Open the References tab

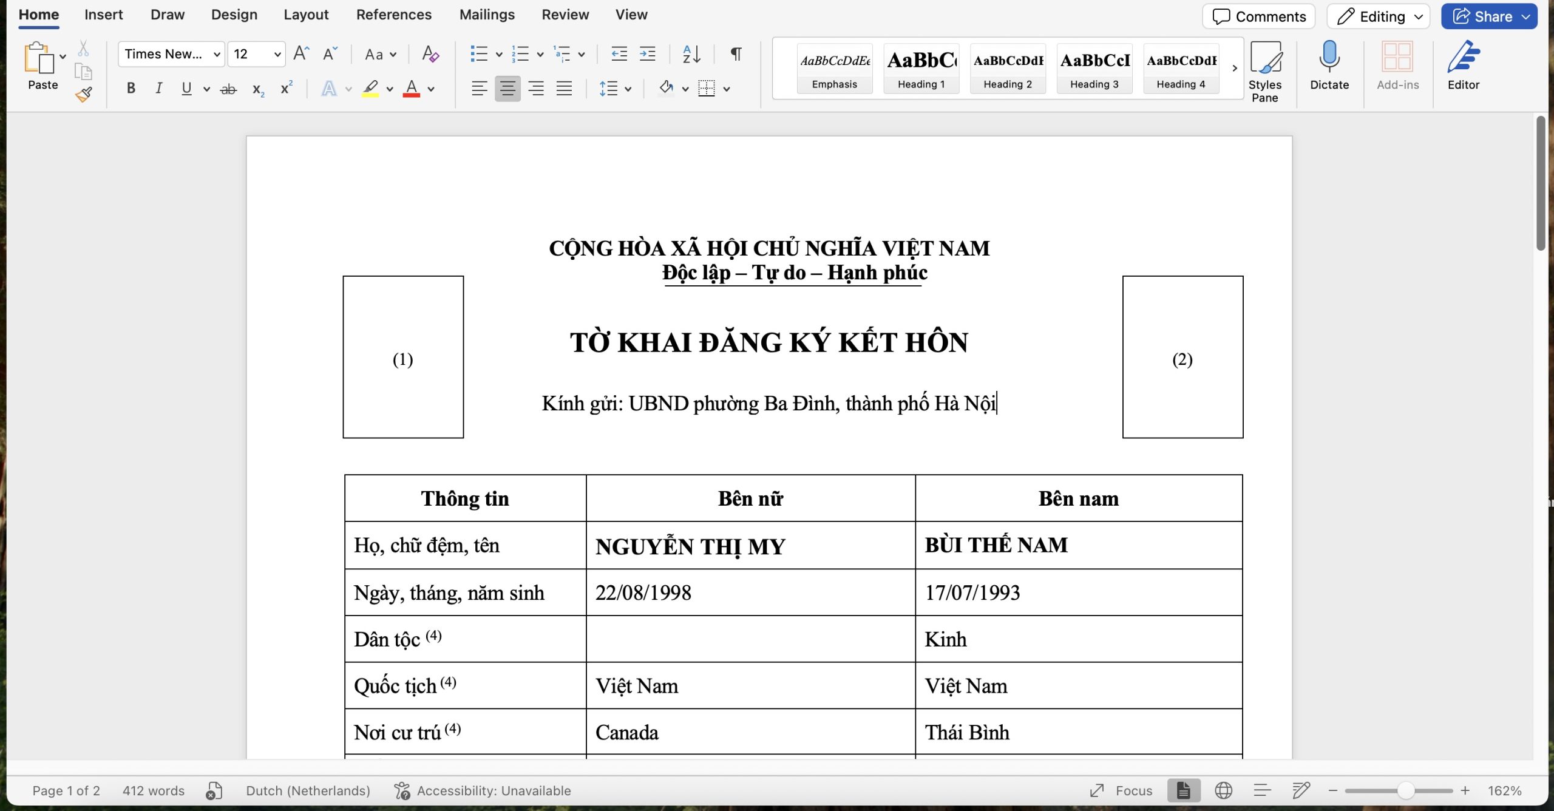coord(393,15)
